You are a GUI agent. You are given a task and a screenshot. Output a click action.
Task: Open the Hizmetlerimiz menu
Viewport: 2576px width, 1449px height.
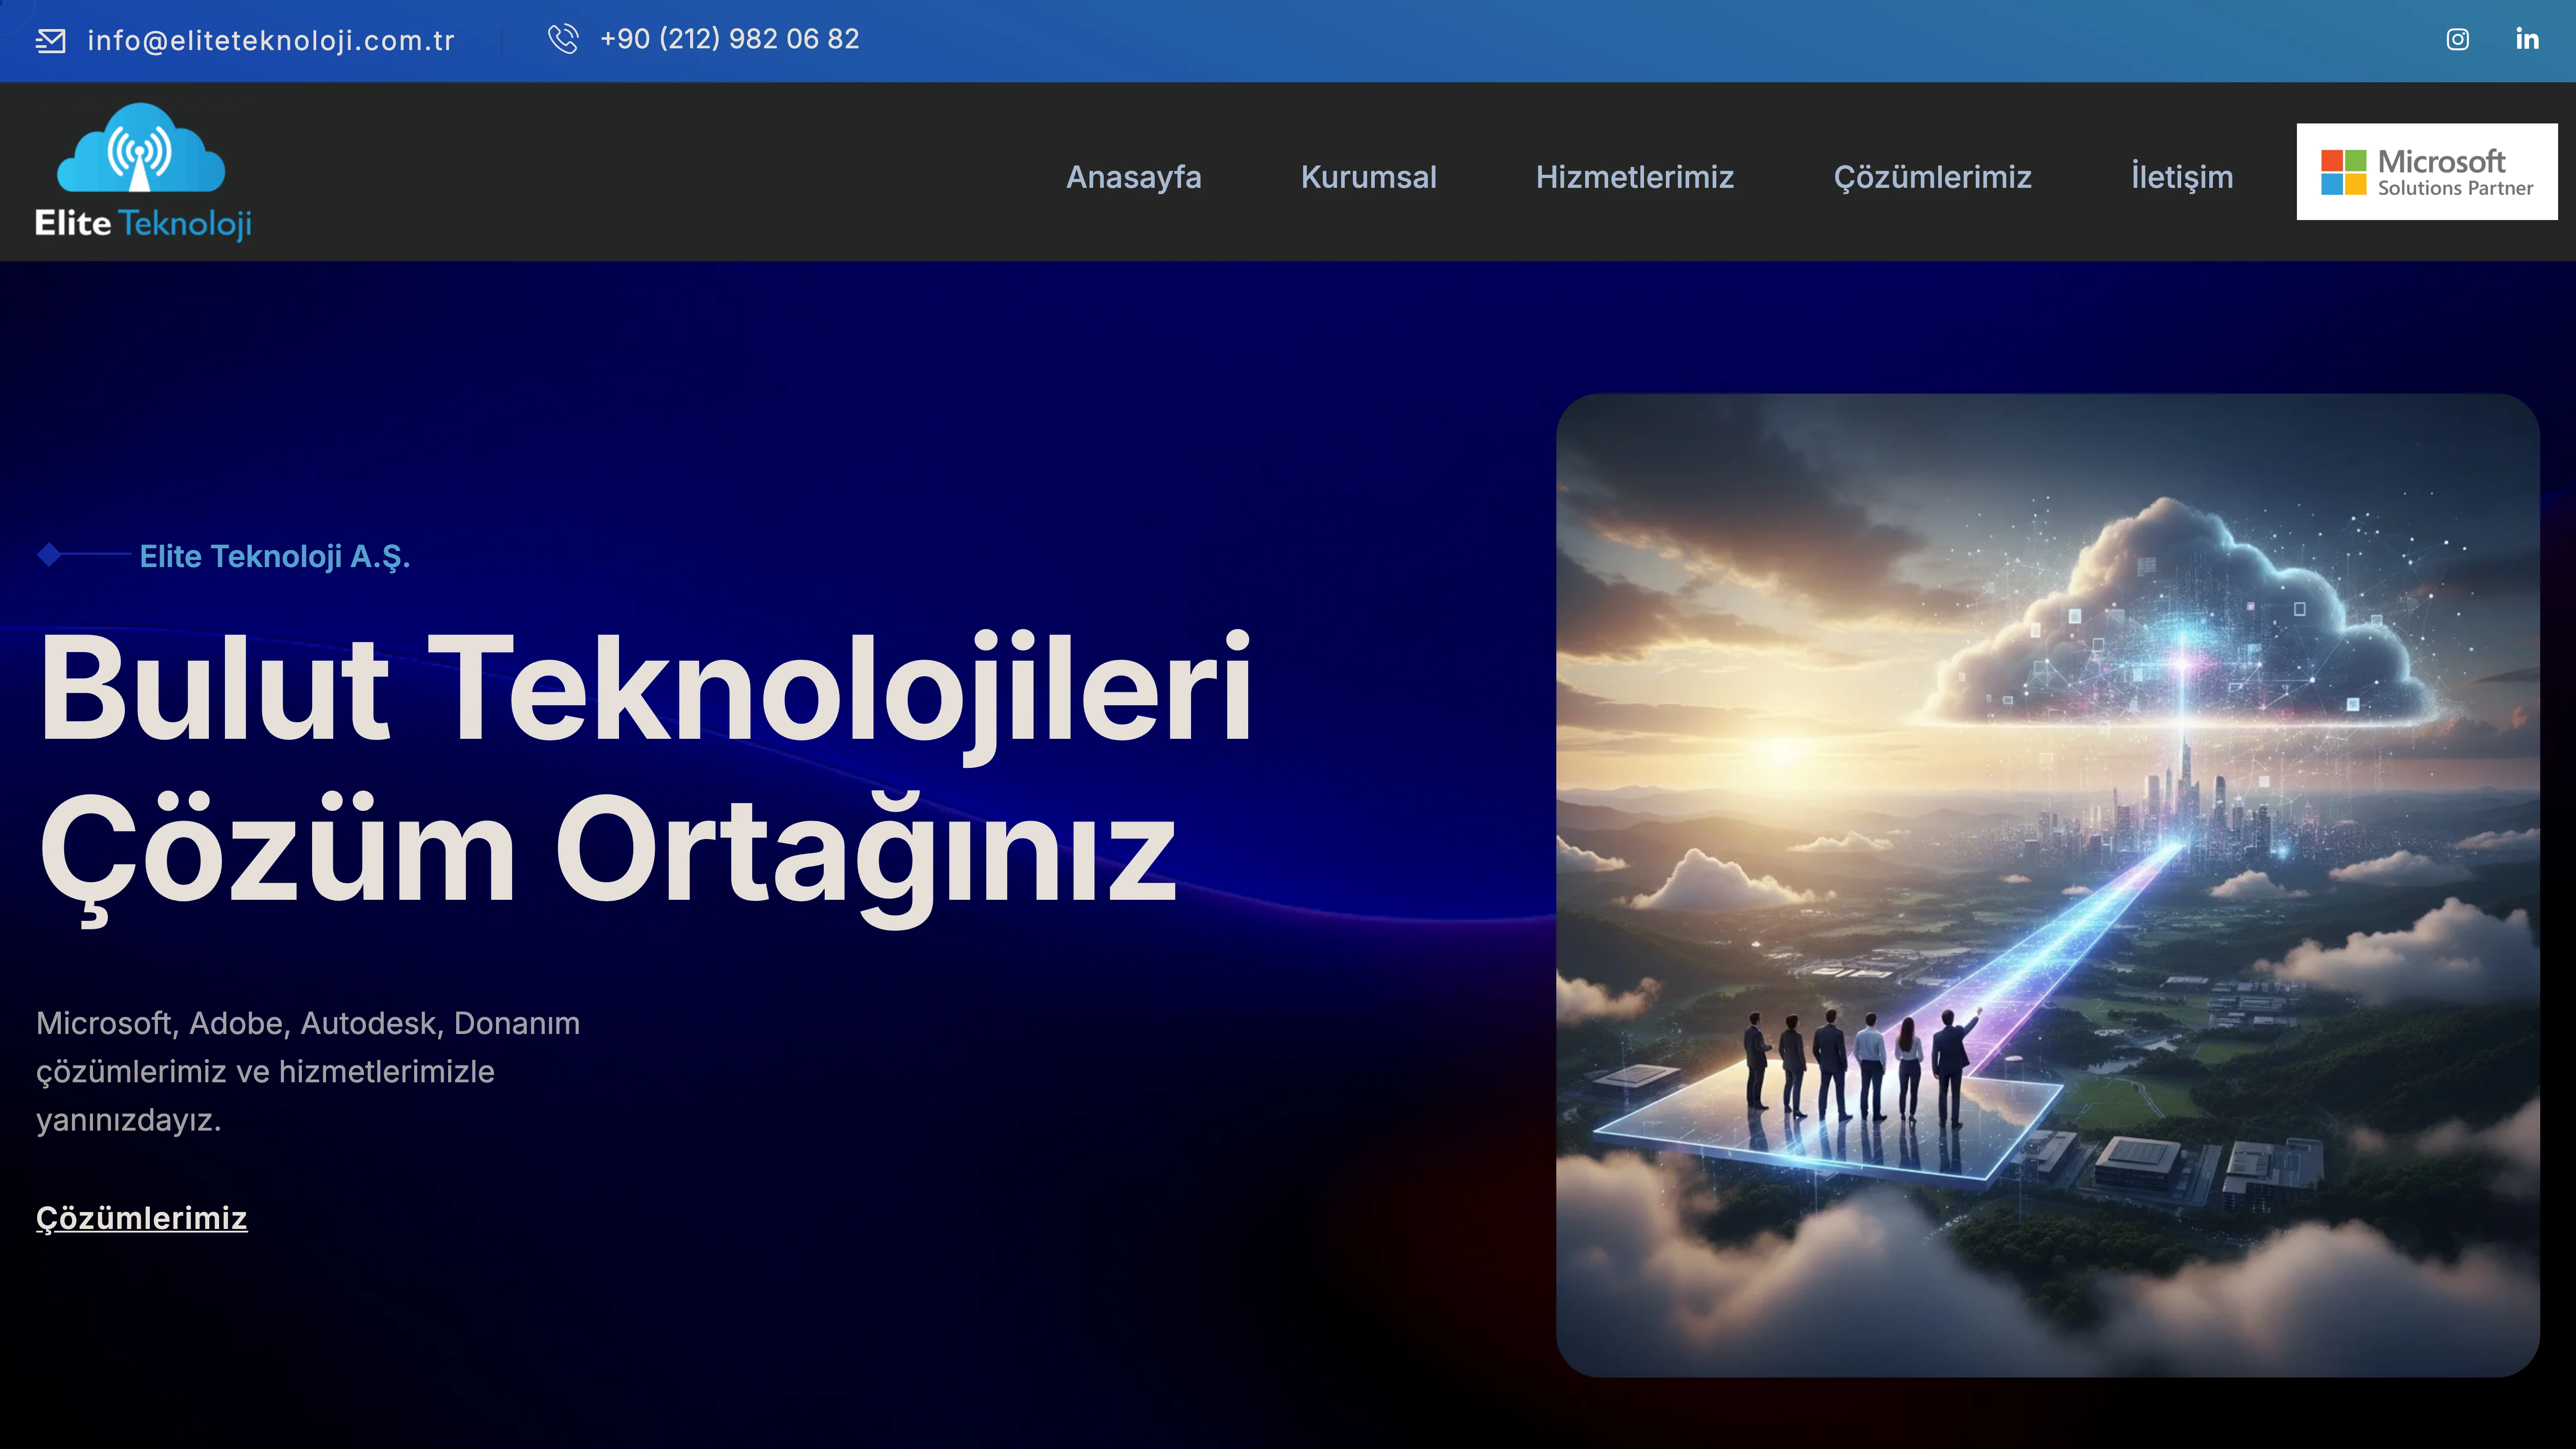[1635, 177]
